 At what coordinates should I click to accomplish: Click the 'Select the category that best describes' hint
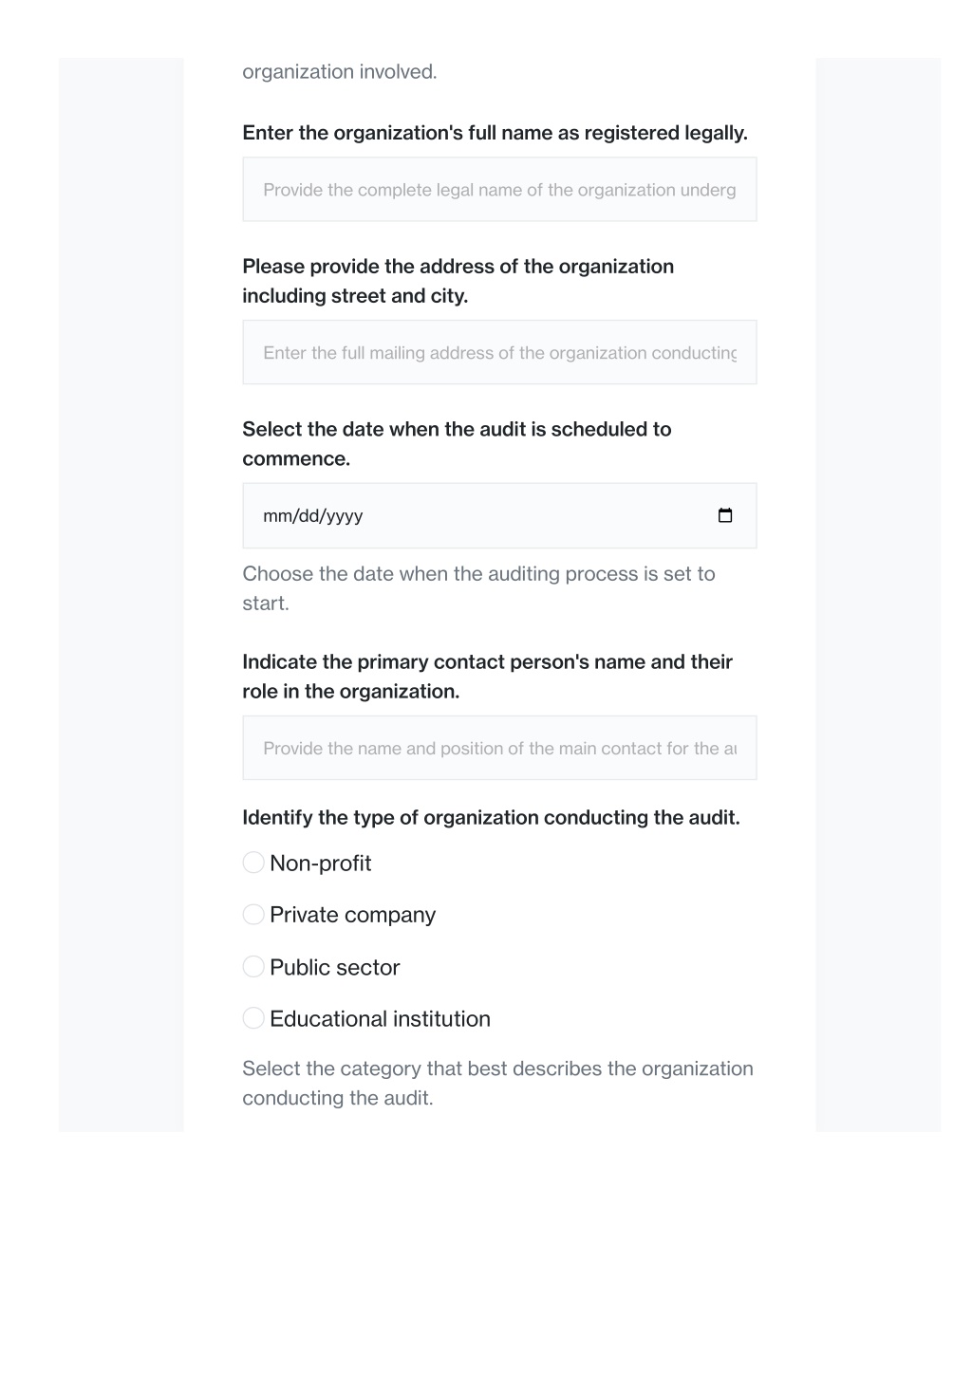(x=497, y=1083)
